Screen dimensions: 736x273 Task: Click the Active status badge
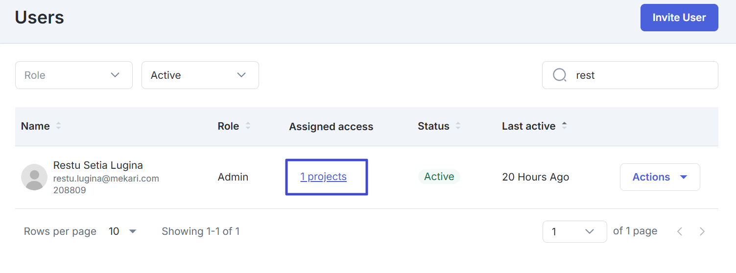coord(439,177)
